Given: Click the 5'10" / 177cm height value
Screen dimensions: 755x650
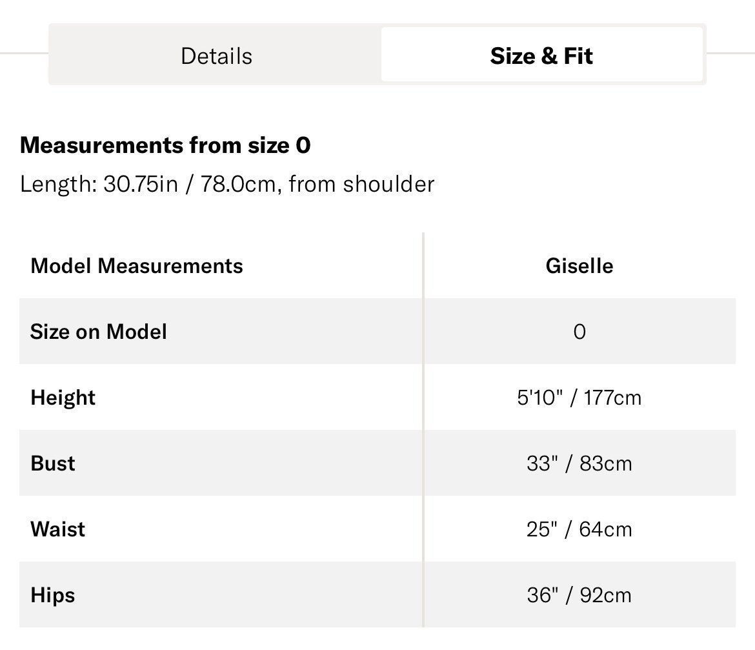Looking at the screenshot, I should (579, 398).
